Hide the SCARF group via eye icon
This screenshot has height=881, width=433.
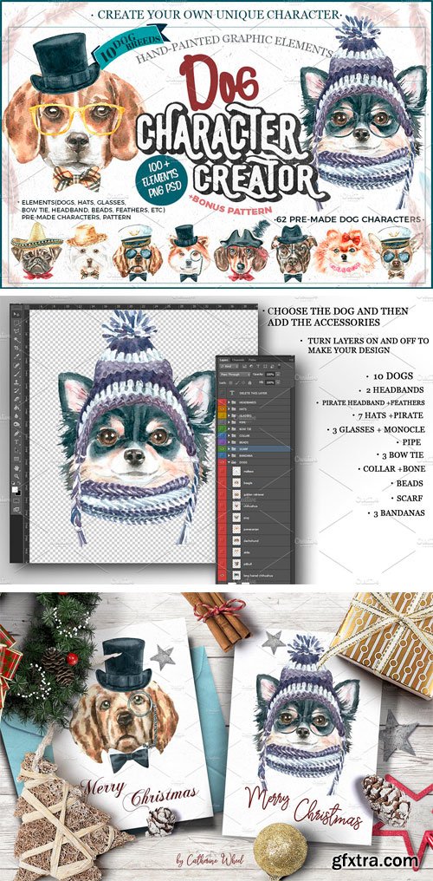tap(222, 449)
